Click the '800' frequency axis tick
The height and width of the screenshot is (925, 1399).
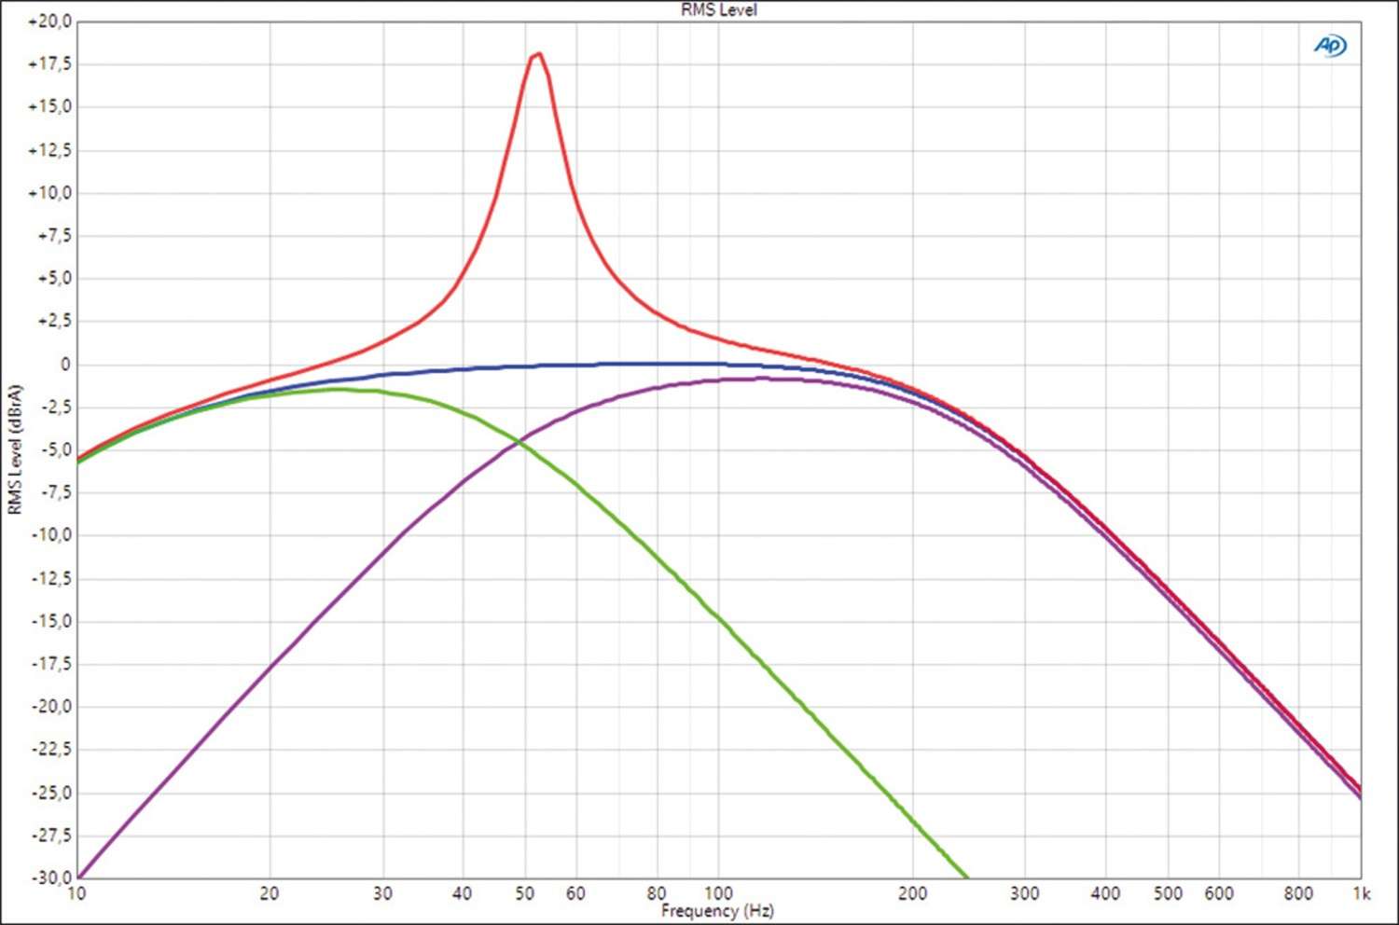[x=1298, y=894]
